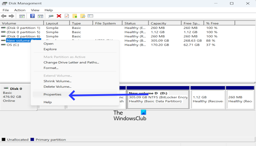Open the File menu

(6, 10)
